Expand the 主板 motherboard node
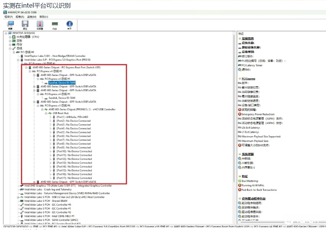Viewport: 326px width, 230px height. click(x=10, y=41)
